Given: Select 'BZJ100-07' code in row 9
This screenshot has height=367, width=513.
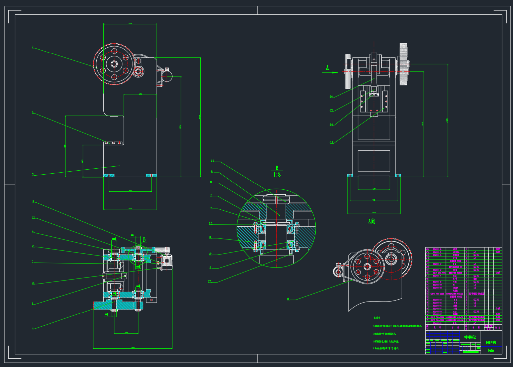Looking at the screenshot, I should 437,300.
